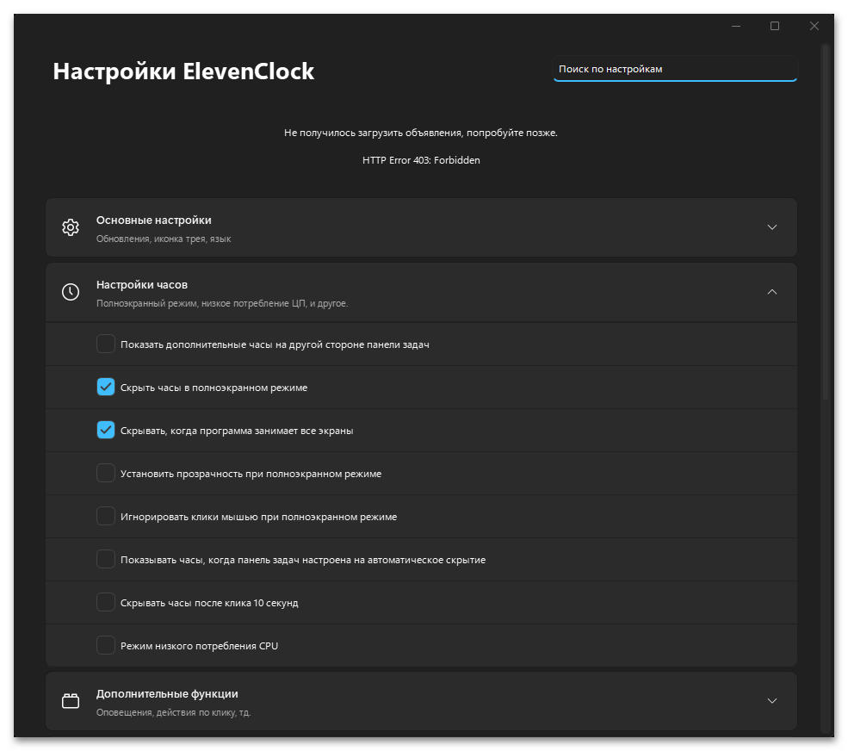Screen dimensions: 848x751
Task: Click the Настройки ElevenClock title
Action: [183, 71]
